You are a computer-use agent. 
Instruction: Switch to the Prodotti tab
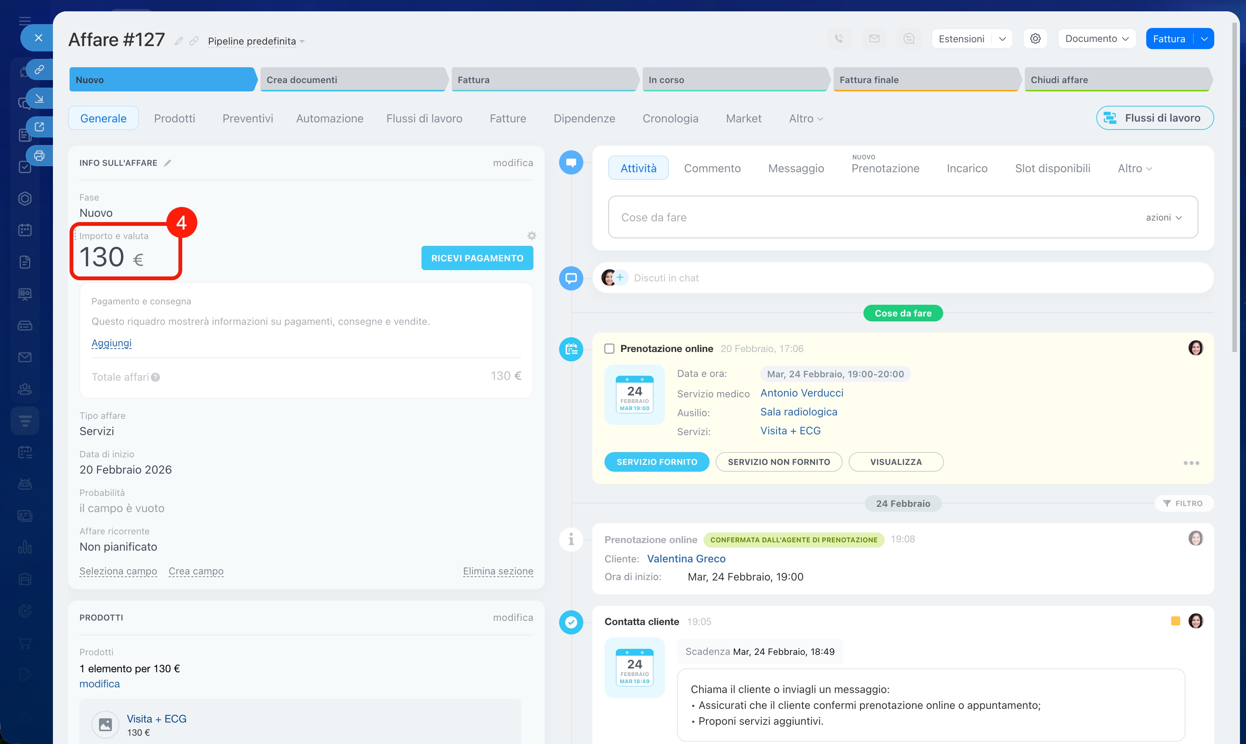coord(174,118)
